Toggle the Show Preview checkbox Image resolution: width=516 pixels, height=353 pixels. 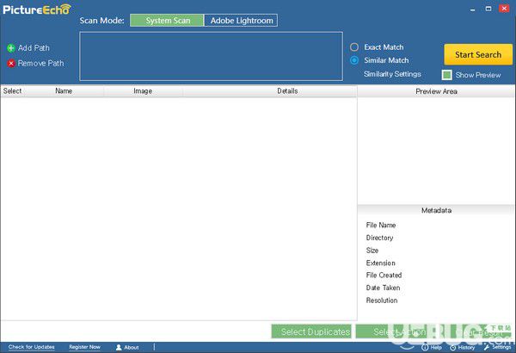point(446,75)
